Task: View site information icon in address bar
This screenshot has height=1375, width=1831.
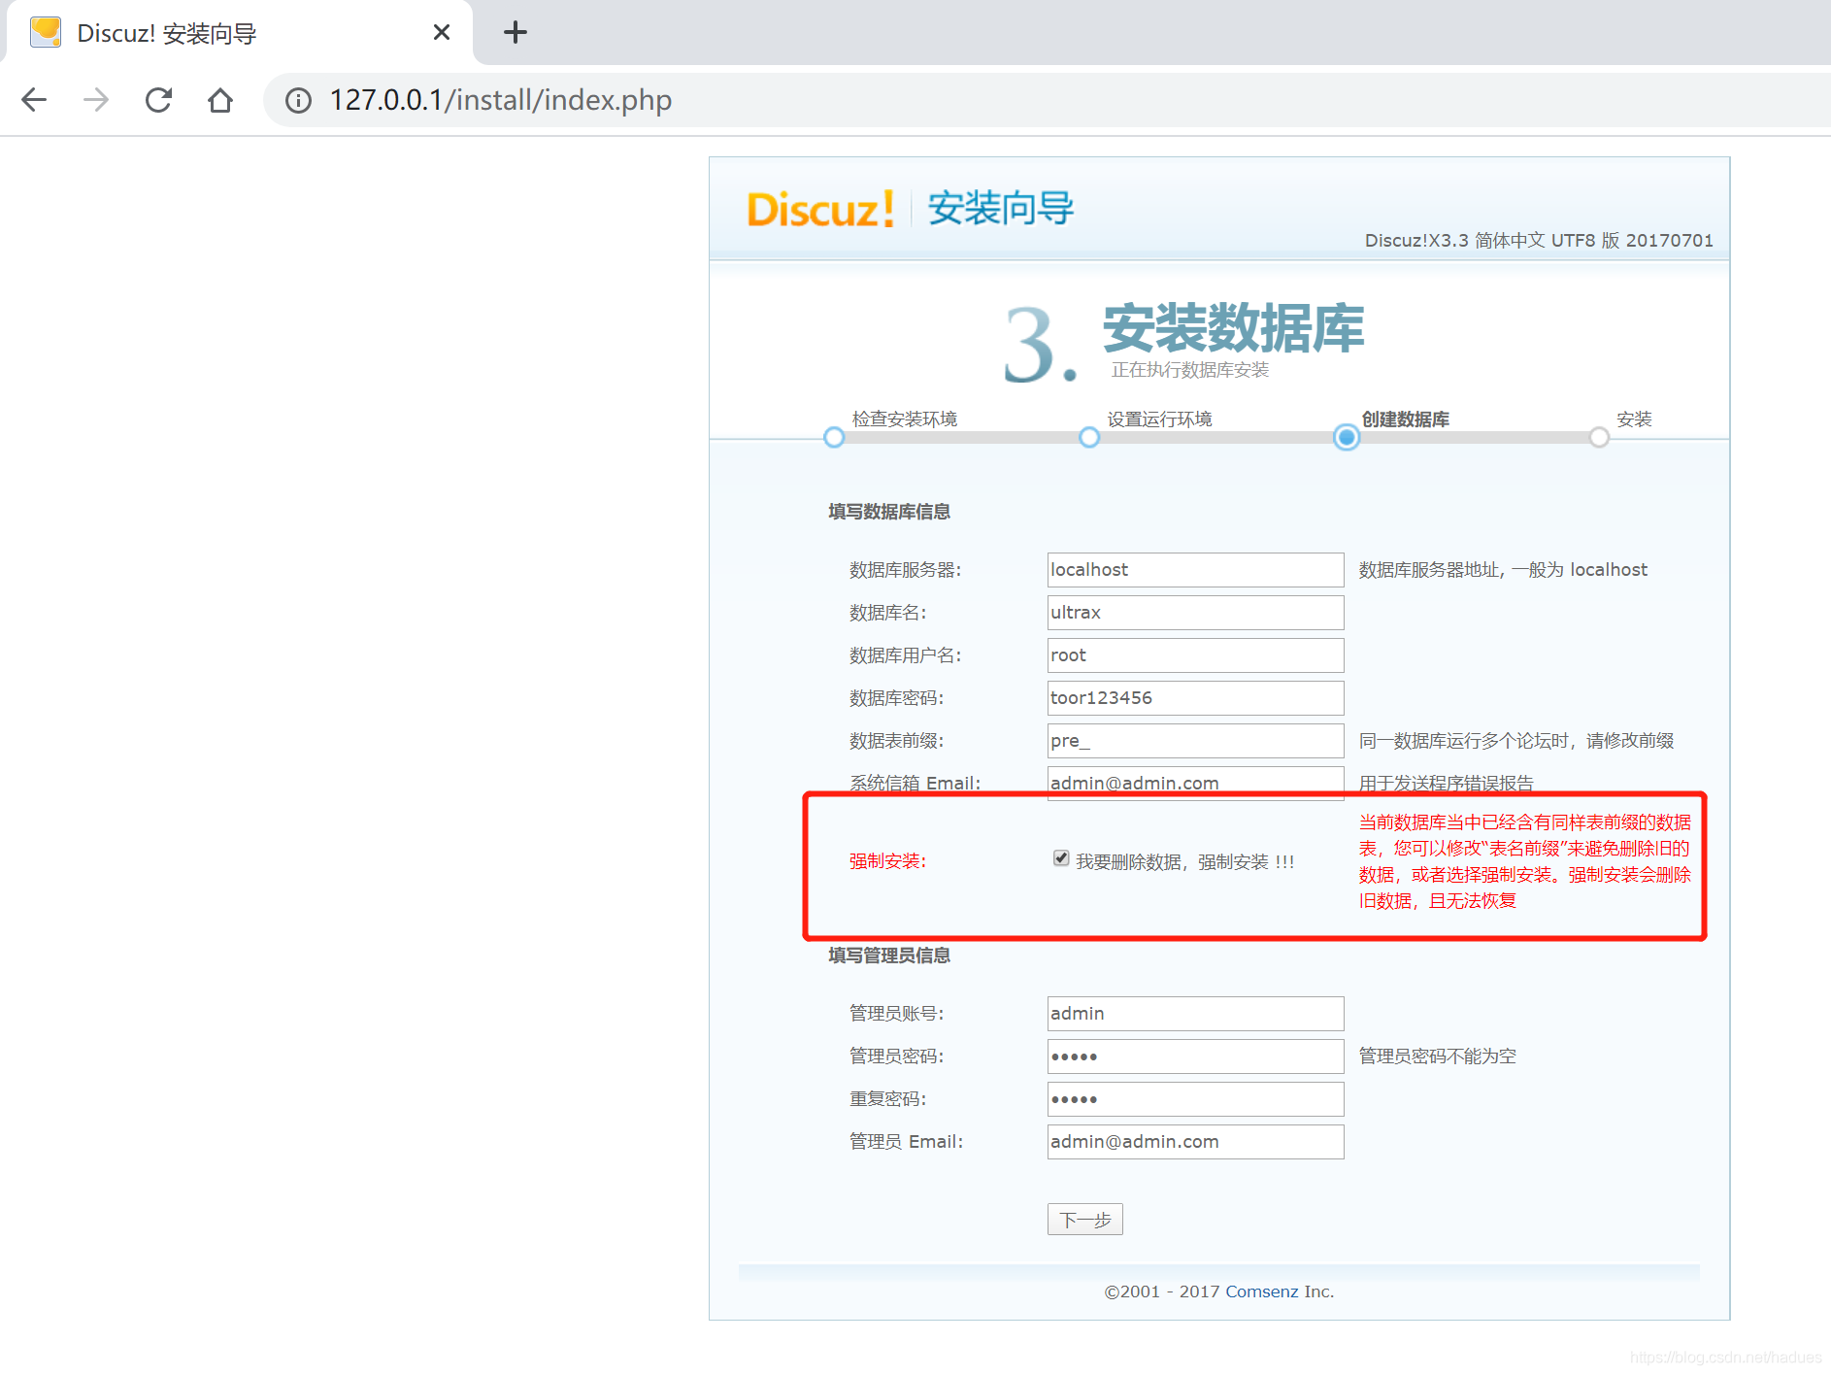Action: 298,100
